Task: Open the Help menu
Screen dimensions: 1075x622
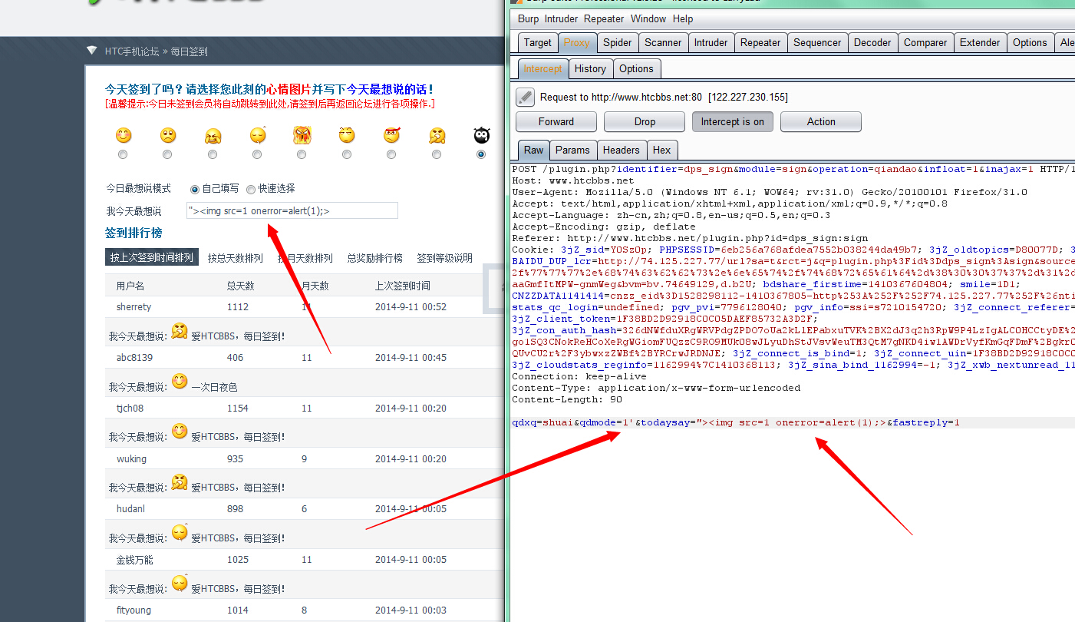Action: click(683, 19)
